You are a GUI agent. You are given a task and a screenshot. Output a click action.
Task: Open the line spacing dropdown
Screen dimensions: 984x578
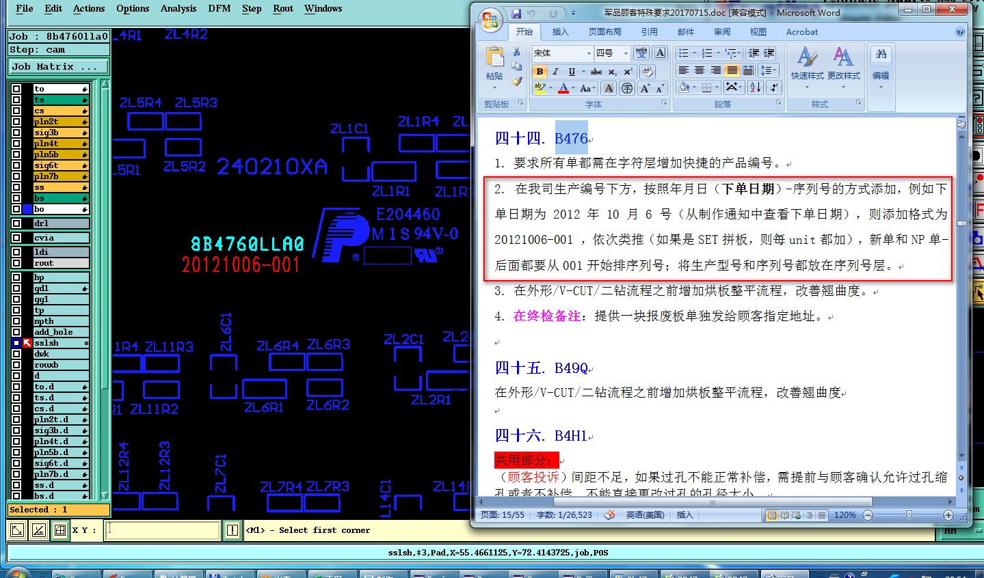coord(769,70)
